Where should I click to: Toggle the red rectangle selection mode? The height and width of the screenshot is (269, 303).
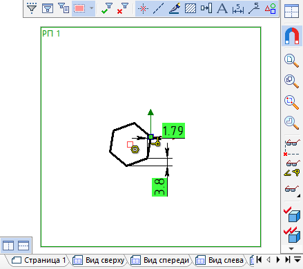[79, 8]
